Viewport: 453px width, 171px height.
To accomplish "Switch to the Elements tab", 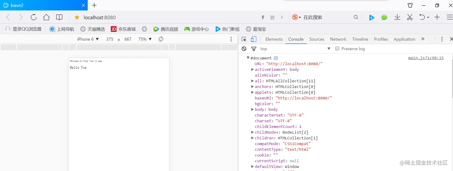I will click(274, 39).
